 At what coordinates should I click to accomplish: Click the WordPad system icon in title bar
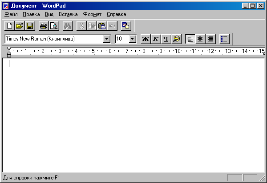(x=6, y=6)
